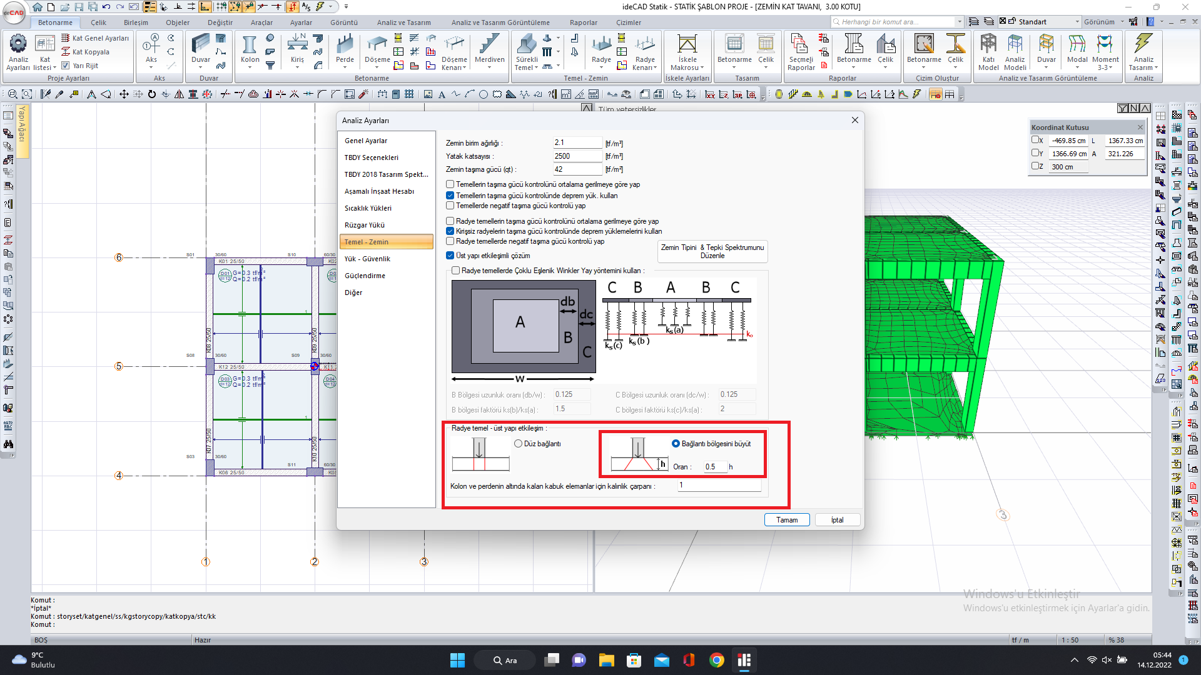Toggle 'Temellerin taşıma gücü kontrolünü ortalama gerilmeye' checkbox
1201x675 pixels.
point(450,184)
